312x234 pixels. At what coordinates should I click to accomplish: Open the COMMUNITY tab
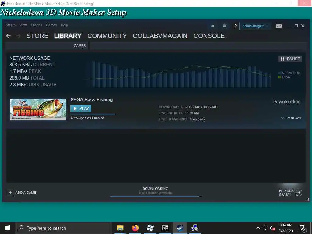[x=107, y=36]
